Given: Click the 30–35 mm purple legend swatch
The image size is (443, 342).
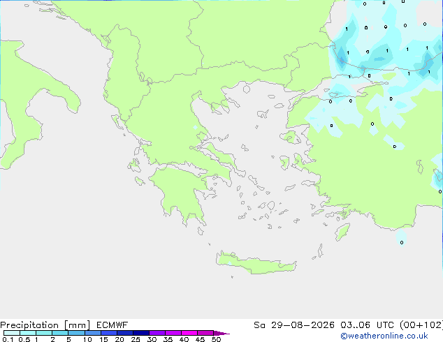Looking at the screenshot, I should (x=157, y=333).
